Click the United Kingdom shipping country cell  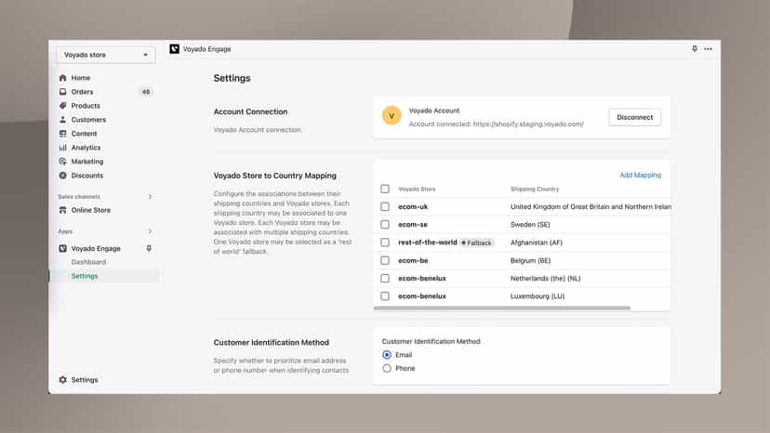[x=591, y=206]
